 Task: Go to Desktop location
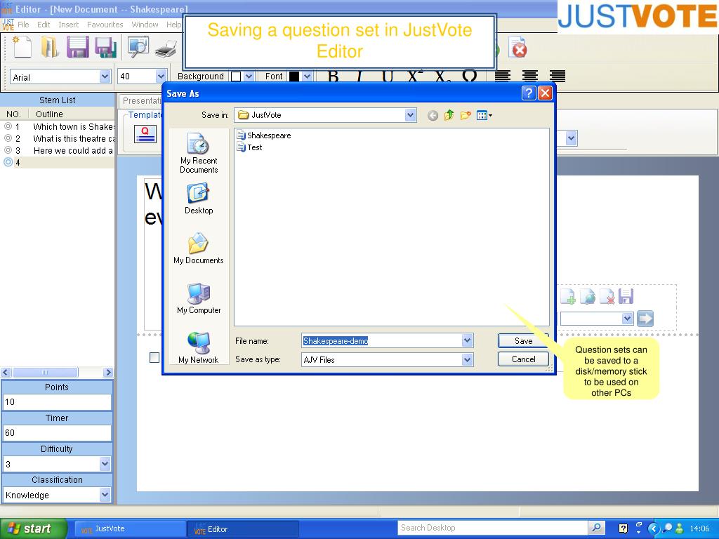tap(199, 199)
